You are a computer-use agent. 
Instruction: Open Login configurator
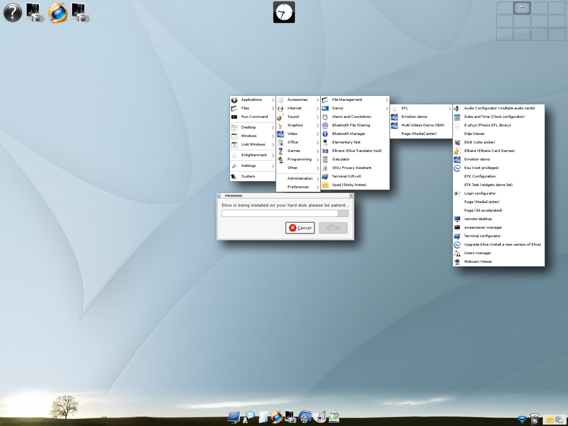[x=499, y=193]
